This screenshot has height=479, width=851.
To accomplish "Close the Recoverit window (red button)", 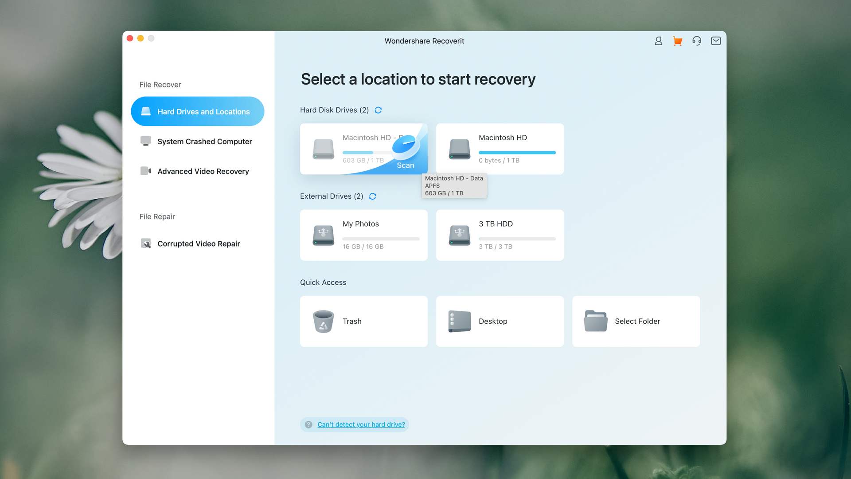I will [130, 38].
